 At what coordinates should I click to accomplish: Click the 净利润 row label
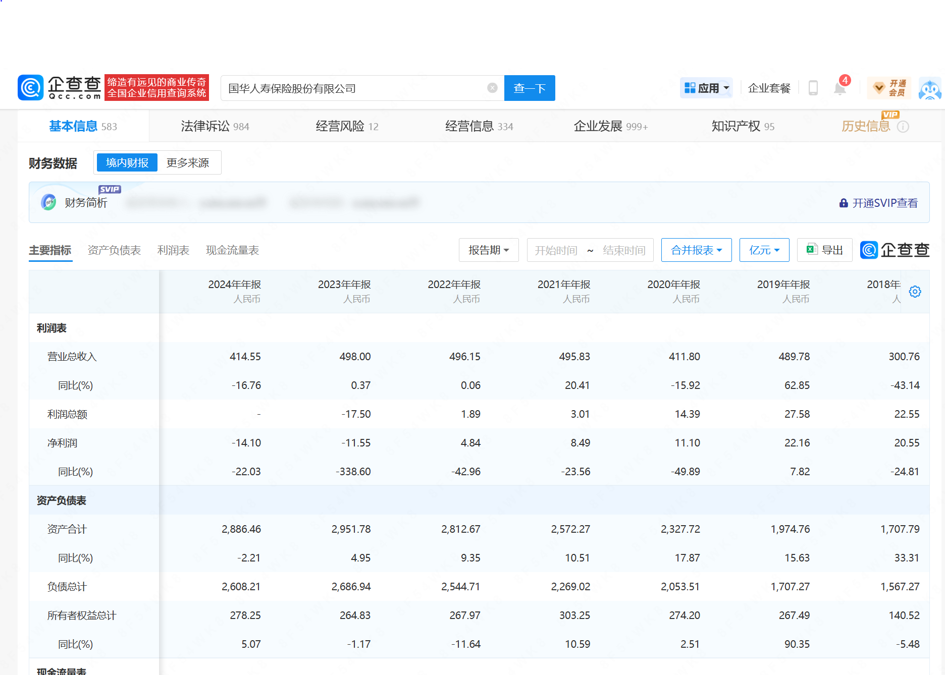[x=62, y=443]
